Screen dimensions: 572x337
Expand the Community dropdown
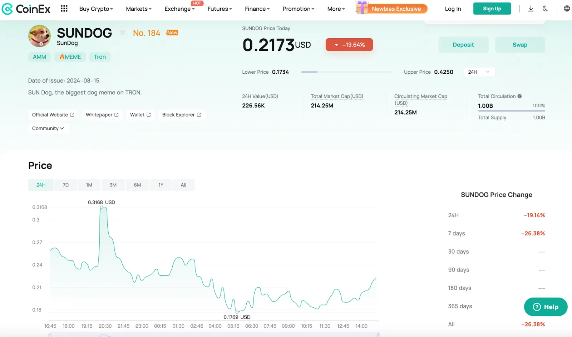click(x=48, y=128)
